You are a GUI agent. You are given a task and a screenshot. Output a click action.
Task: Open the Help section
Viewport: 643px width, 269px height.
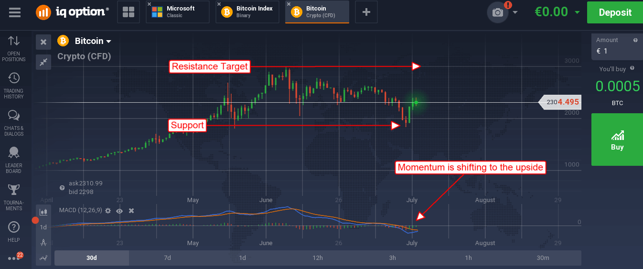coord(14,232)
